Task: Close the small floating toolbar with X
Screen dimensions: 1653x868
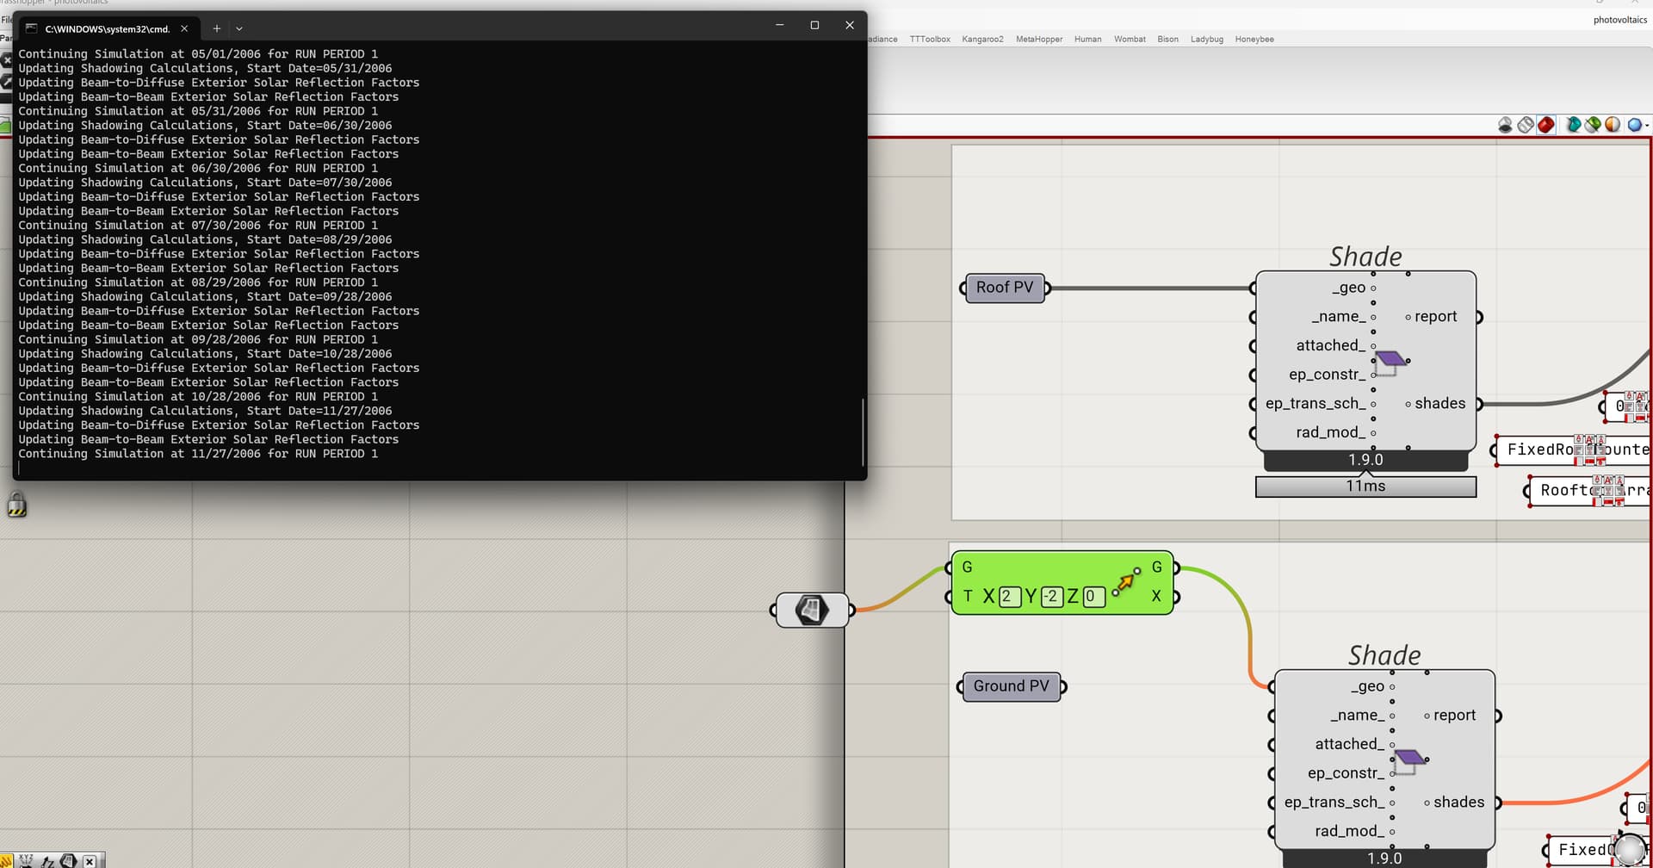Action: click(x=90, y=861)
